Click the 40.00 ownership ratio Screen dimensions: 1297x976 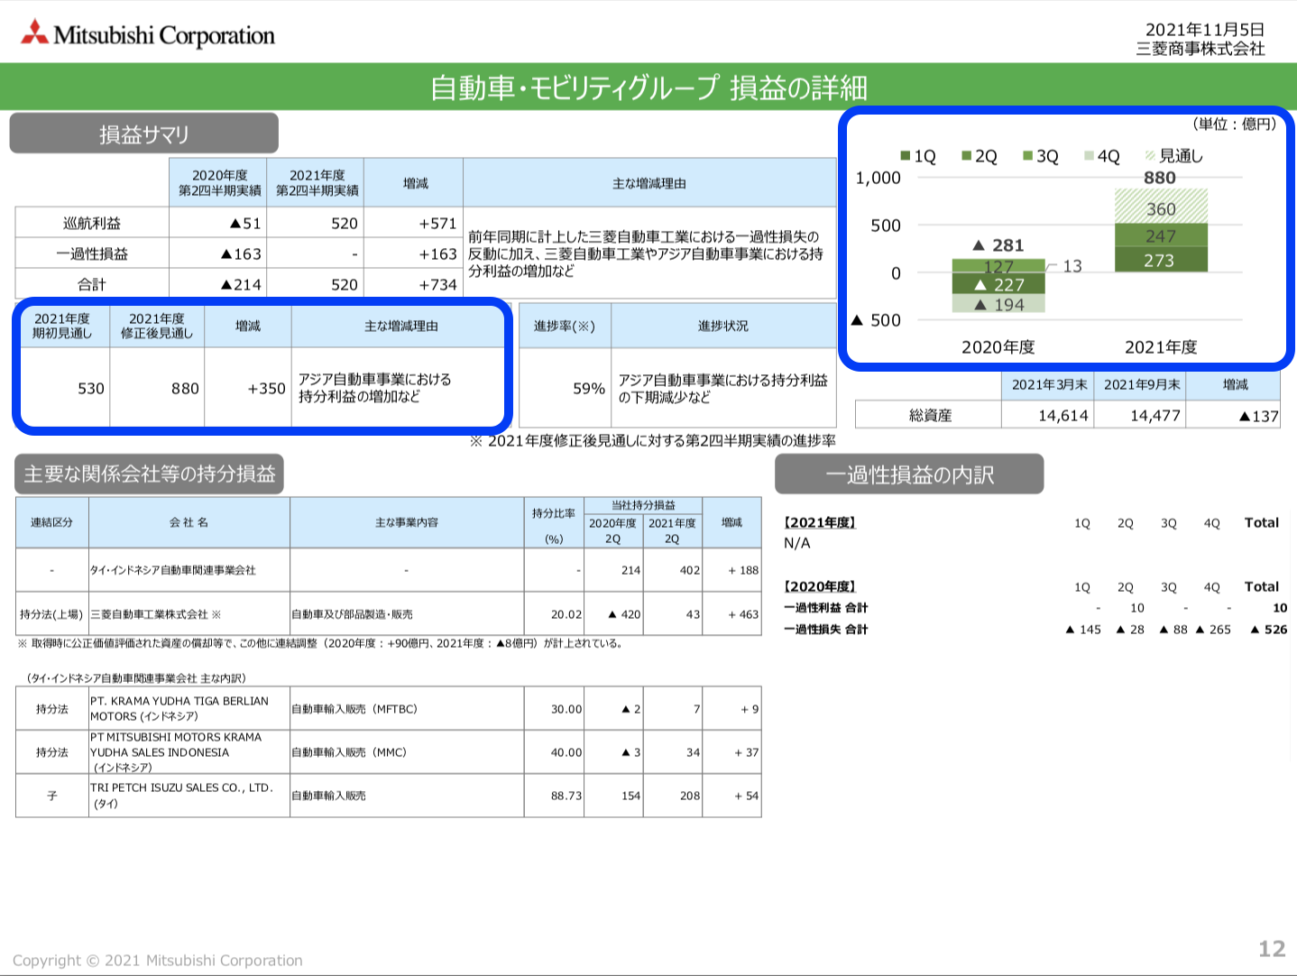click(566, 752)
